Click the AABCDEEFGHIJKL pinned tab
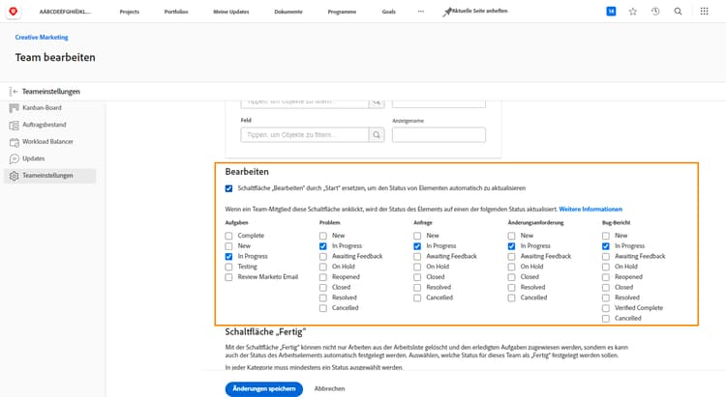The height and width of the screenshot is (397, 726). coord(65,12)
